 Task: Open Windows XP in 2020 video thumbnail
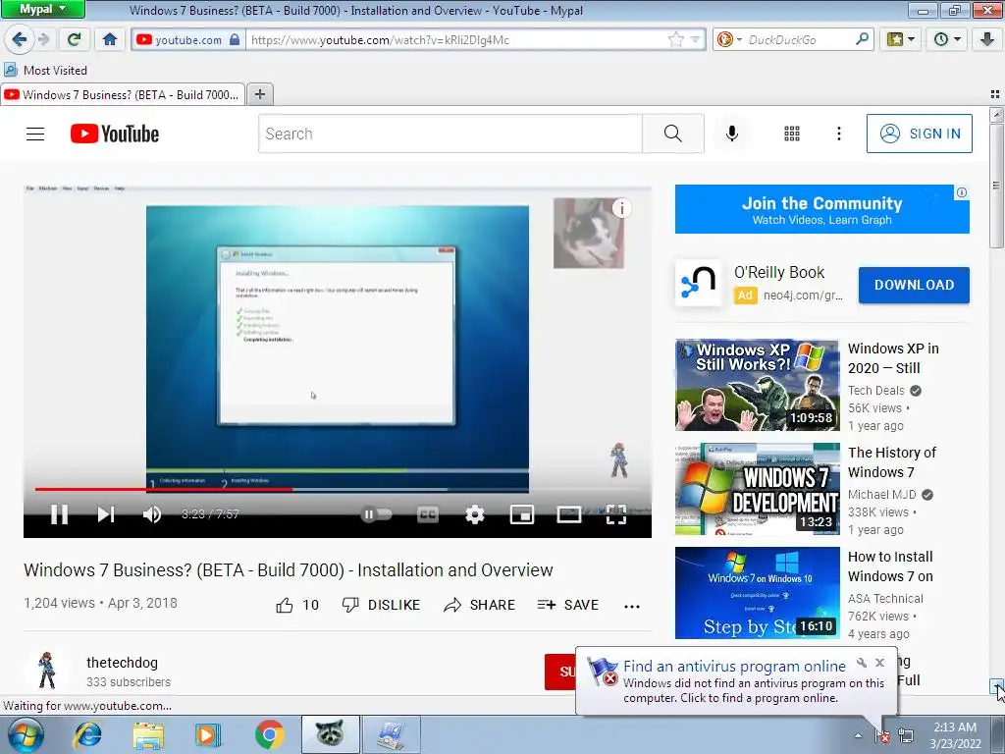pyautogui.click(x=757, y=385)
